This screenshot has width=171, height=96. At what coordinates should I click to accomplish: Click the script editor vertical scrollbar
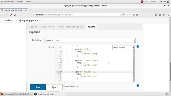(134, 68)
